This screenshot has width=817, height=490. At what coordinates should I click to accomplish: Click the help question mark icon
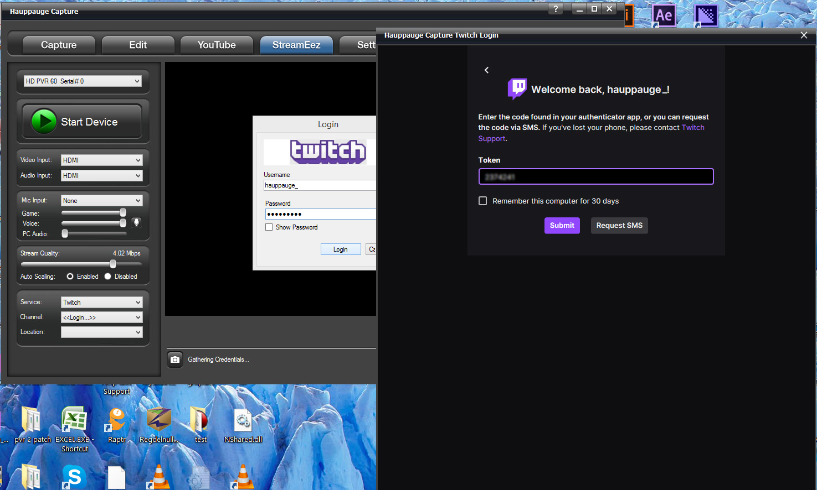[x=556, y=9]
